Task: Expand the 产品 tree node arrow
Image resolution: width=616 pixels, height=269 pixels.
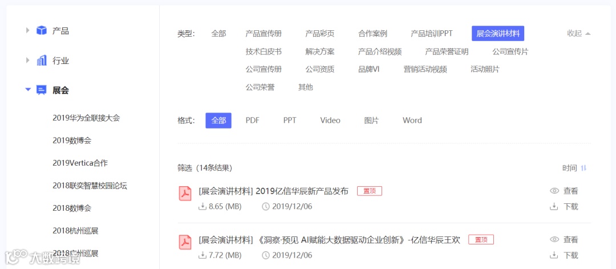Action: click(27, 30)
